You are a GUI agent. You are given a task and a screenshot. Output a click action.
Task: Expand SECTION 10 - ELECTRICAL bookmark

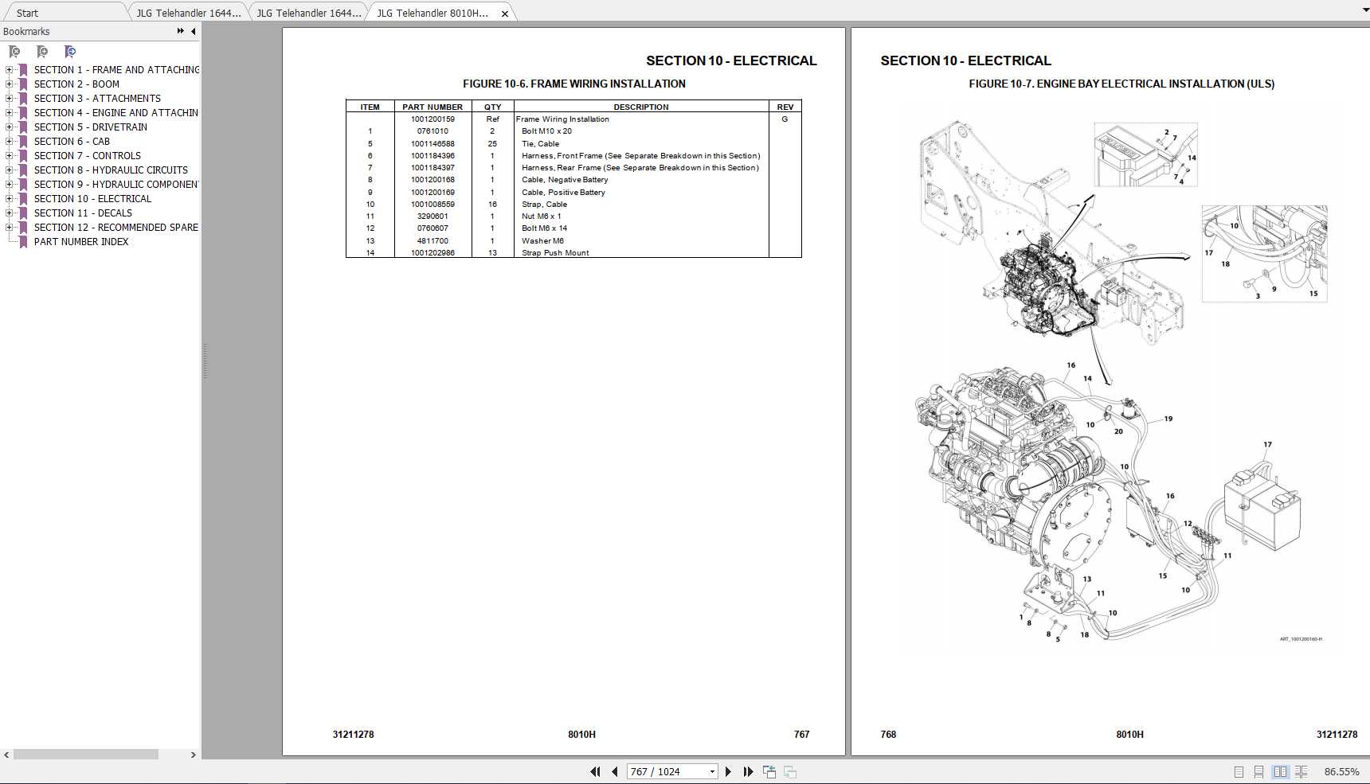[x=9, y=199]
